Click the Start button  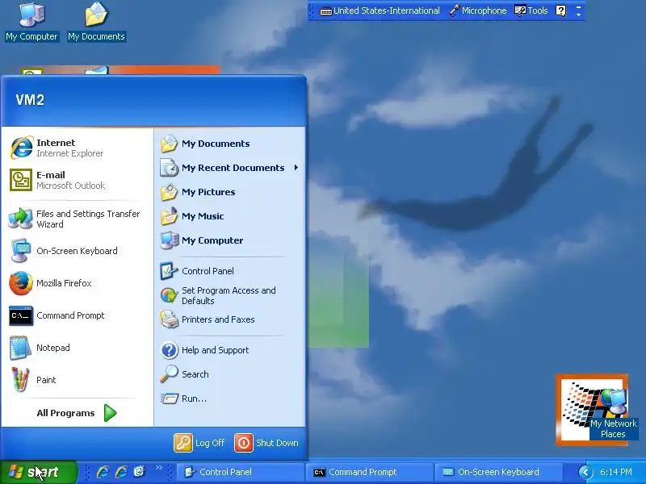pyautogui.click(x=38, y=472)
